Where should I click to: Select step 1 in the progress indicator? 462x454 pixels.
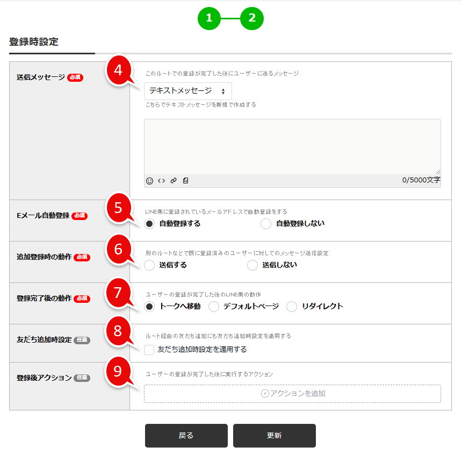pyautogui.click(x=208, y=18)
